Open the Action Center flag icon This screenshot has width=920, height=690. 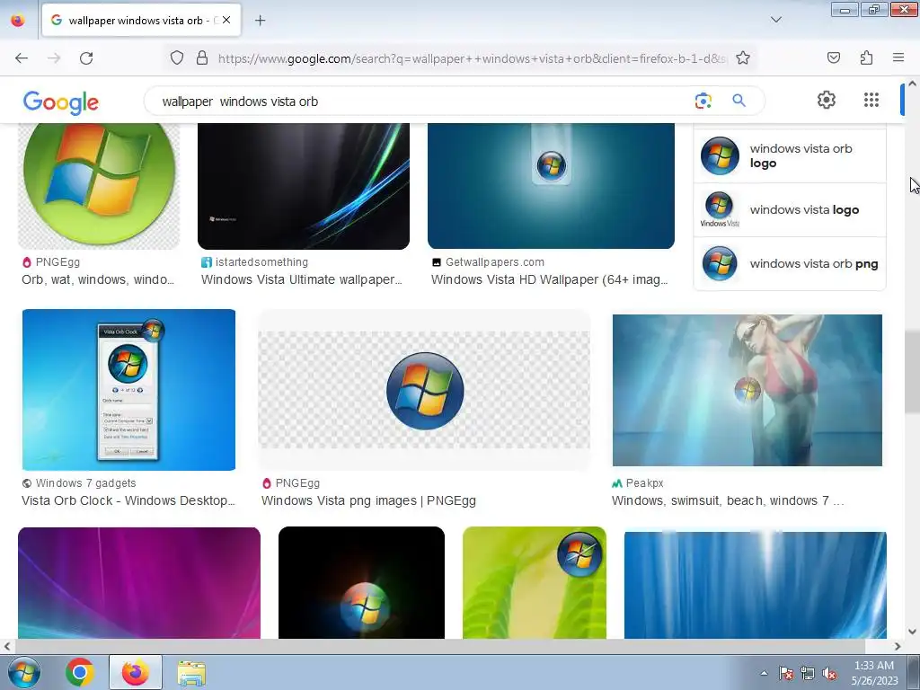tap(786, 673)
